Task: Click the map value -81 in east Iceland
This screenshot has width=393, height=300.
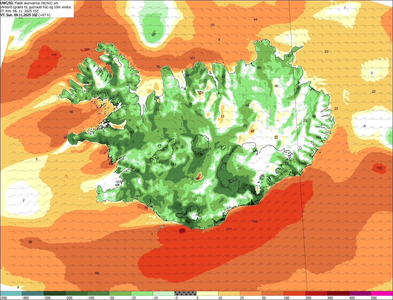Action: pos(298,88)
